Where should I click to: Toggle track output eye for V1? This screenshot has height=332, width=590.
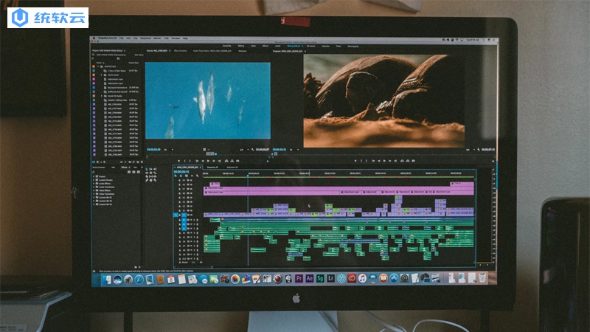coord(192,215)
